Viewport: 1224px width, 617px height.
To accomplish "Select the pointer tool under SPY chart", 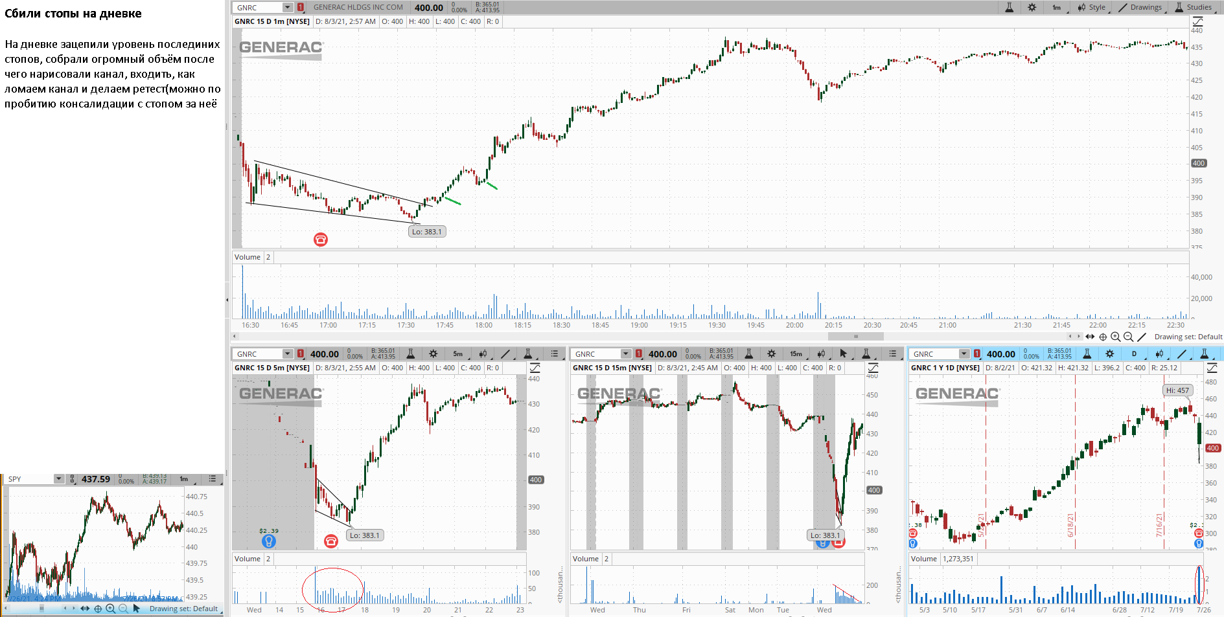I will (136, 609).
